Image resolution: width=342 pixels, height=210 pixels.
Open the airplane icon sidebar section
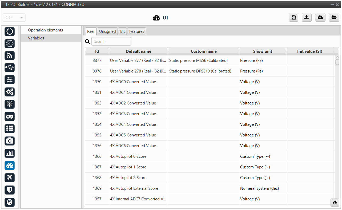[10, 177]
